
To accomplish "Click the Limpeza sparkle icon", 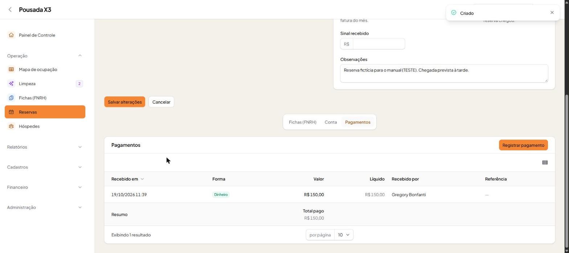I will 11,84.
